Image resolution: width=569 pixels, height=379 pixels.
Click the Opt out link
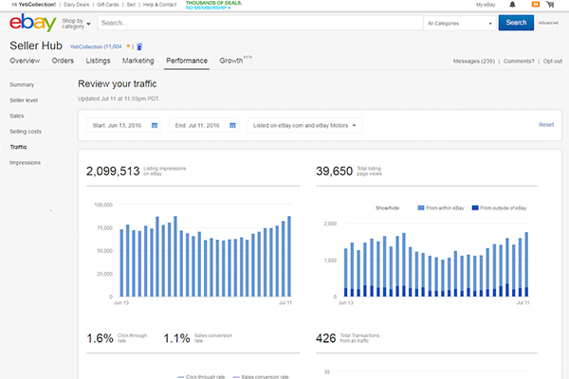coord(553,61)
